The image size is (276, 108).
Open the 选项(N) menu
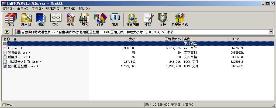pyautogui.click(x=69, y=8)
